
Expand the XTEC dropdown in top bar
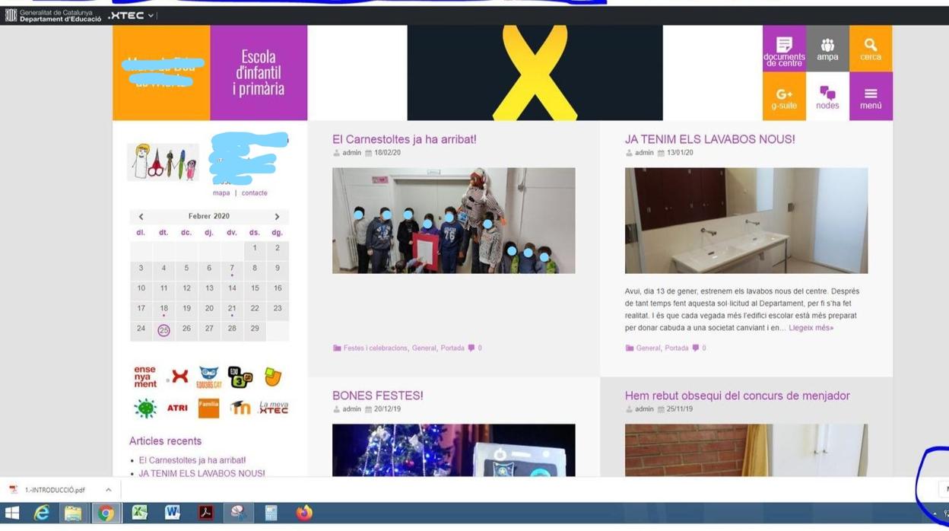(x=151, y=15)
